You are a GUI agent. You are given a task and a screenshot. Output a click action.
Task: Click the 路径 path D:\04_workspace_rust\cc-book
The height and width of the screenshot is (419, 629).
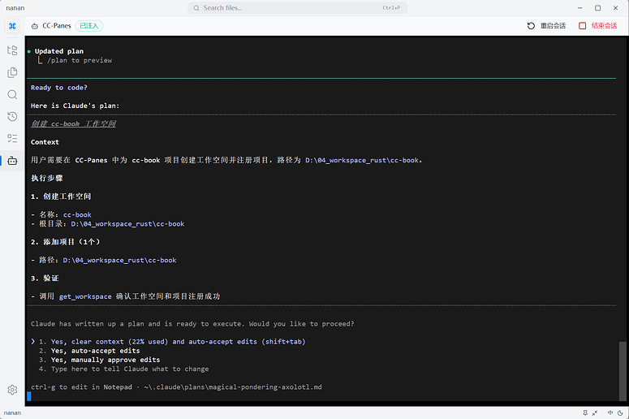(119, 260)
